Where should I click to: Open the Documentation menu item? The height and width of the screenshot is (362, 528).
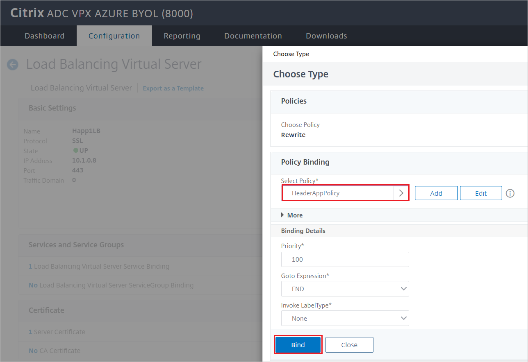tap(253, 36)
